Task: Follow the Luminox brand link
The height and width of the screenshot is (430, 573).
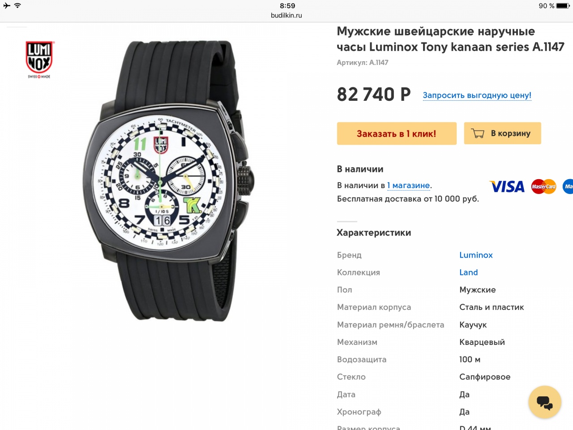Action: pyautogui.click(x=476, y=255)
